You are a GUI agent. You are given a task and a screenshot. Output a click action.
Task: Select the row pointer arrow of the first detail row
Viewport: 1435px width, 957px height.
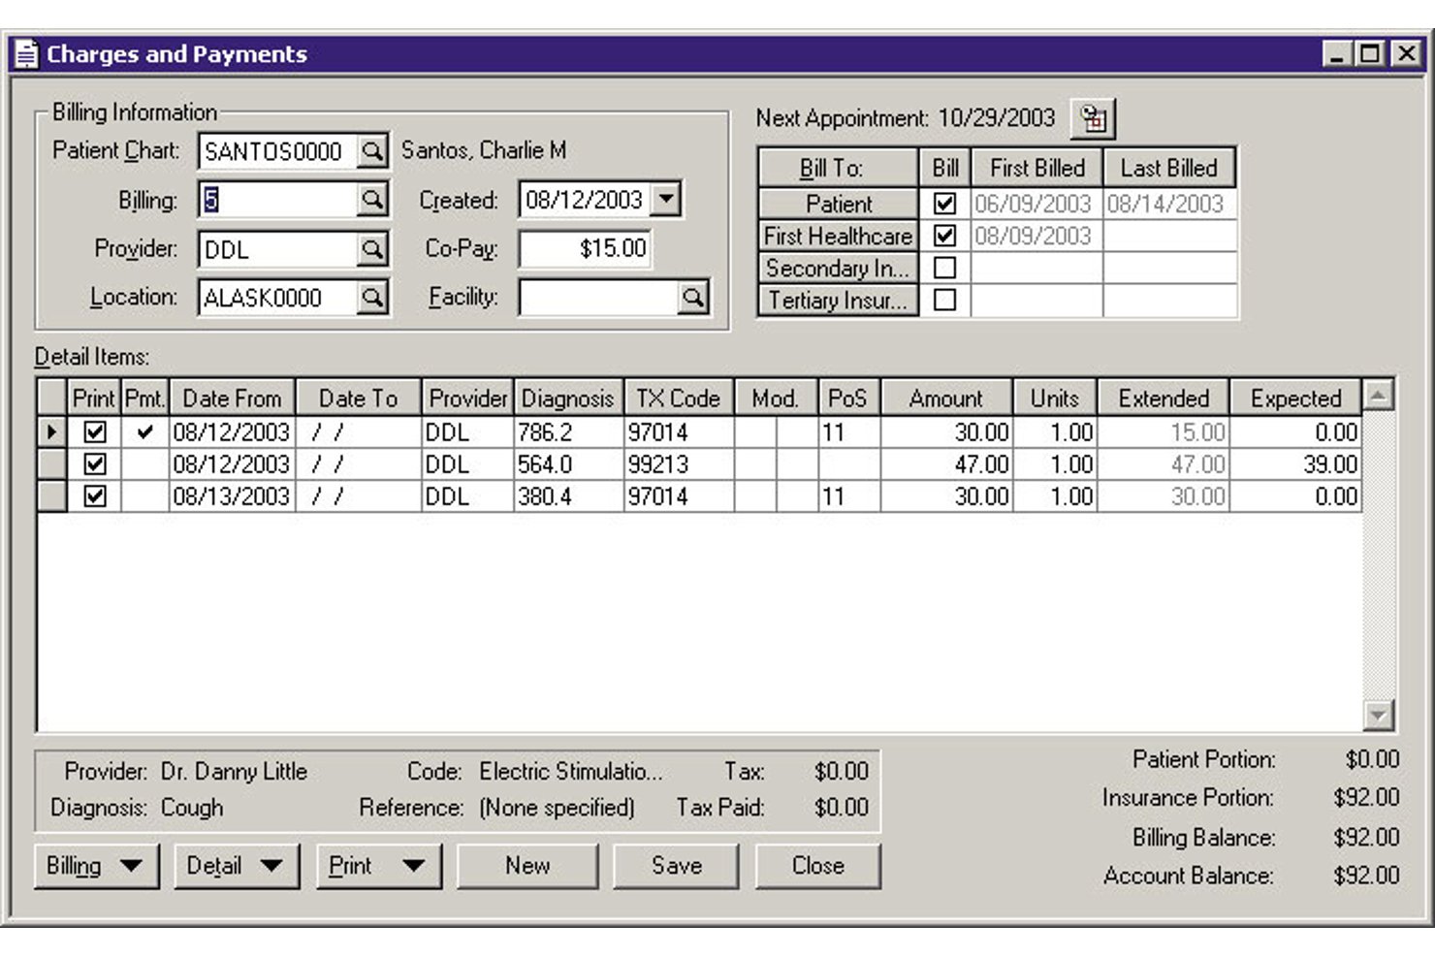(x=51, y=431)
